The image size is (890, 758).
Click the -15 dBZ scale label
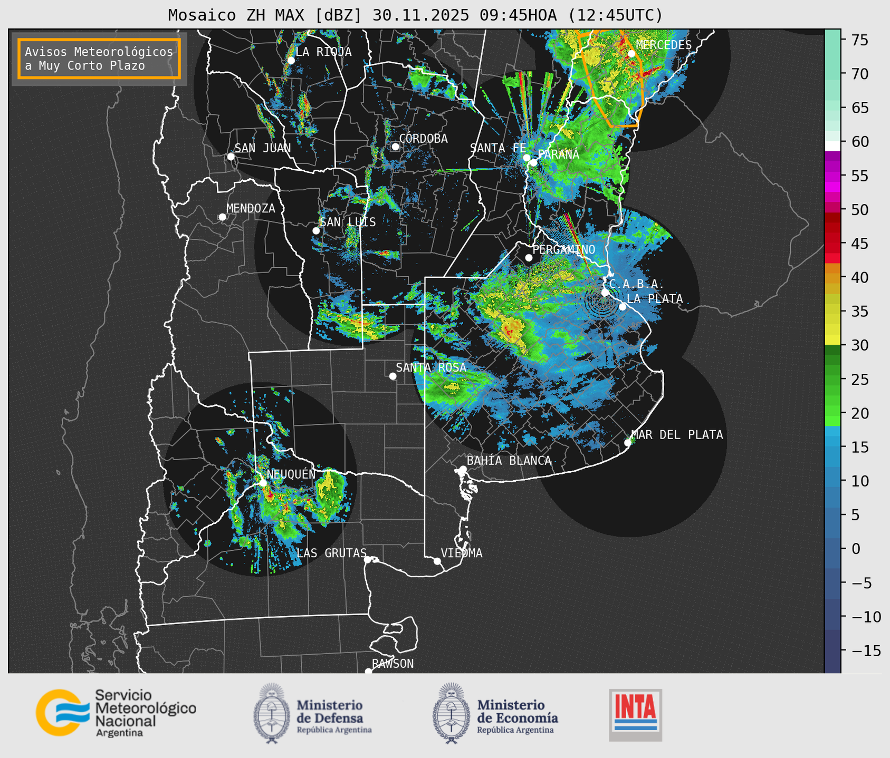(x=865, y=650)
